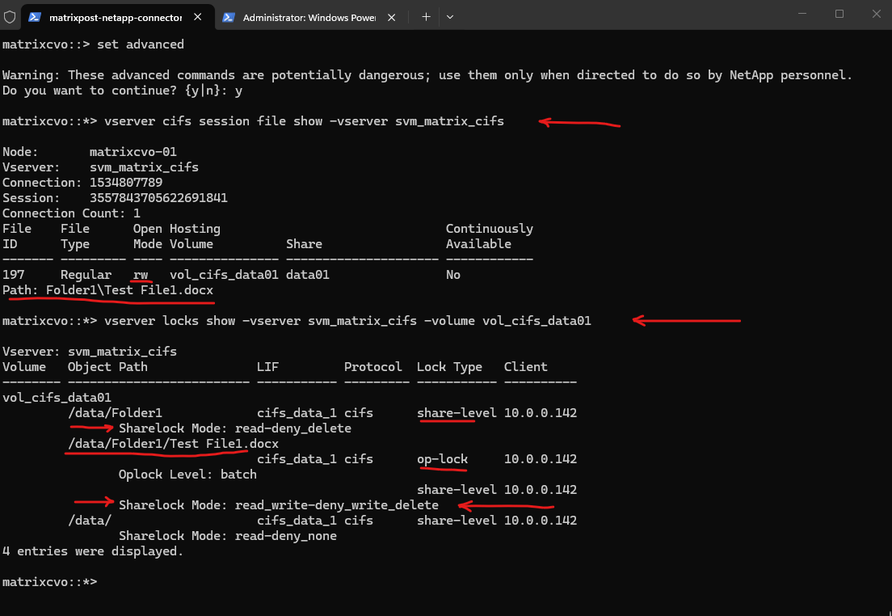Click the 'Do you want to continue?' prompt
The image size is (892, 616).
point(122,91)
